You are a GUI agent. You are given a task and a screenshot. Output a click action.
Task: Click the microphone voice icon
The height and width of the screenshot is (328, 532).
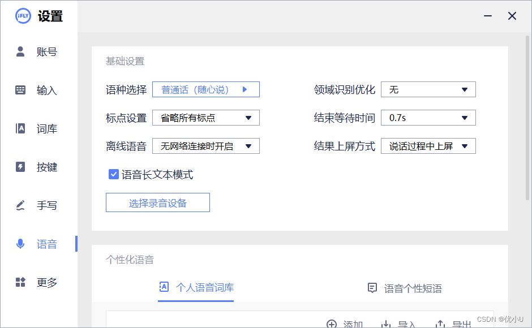tap(20, 244)
